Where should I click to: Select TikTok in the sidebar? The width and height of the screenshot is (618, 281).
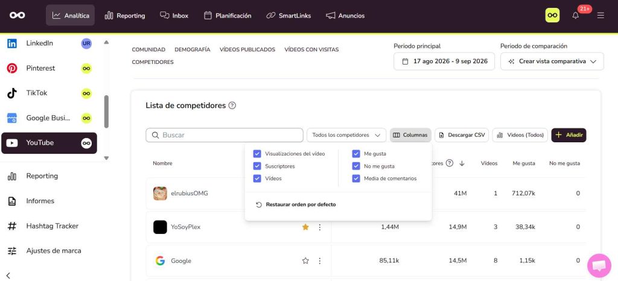[49, 93]
